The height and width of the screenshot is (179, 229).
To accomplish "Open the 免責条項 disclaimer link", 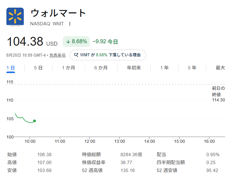I will click(x=57, y=55).
